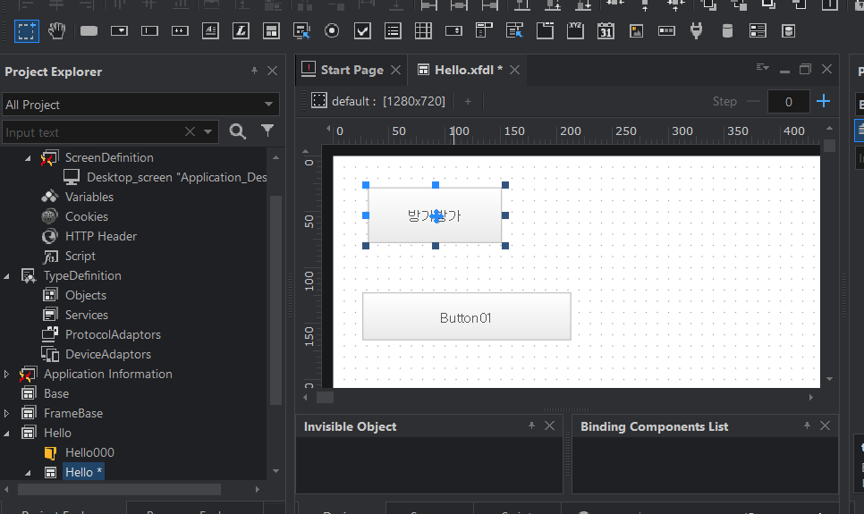Select the Edit box component tool
Image resolution: width=864 pixels, height=514 pixels.
tap(149, 31)
